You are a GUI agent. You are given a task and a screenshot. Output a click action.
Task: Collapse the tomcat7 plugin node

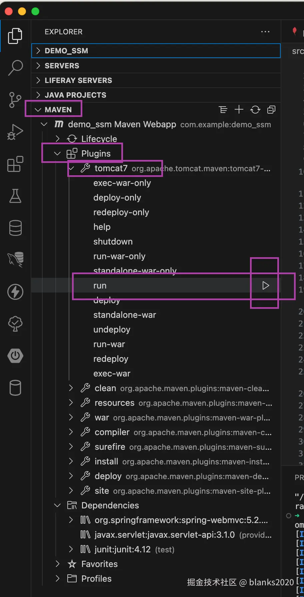71,168
